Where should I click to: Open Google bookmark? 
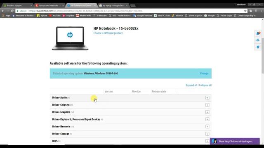(210, 16)
